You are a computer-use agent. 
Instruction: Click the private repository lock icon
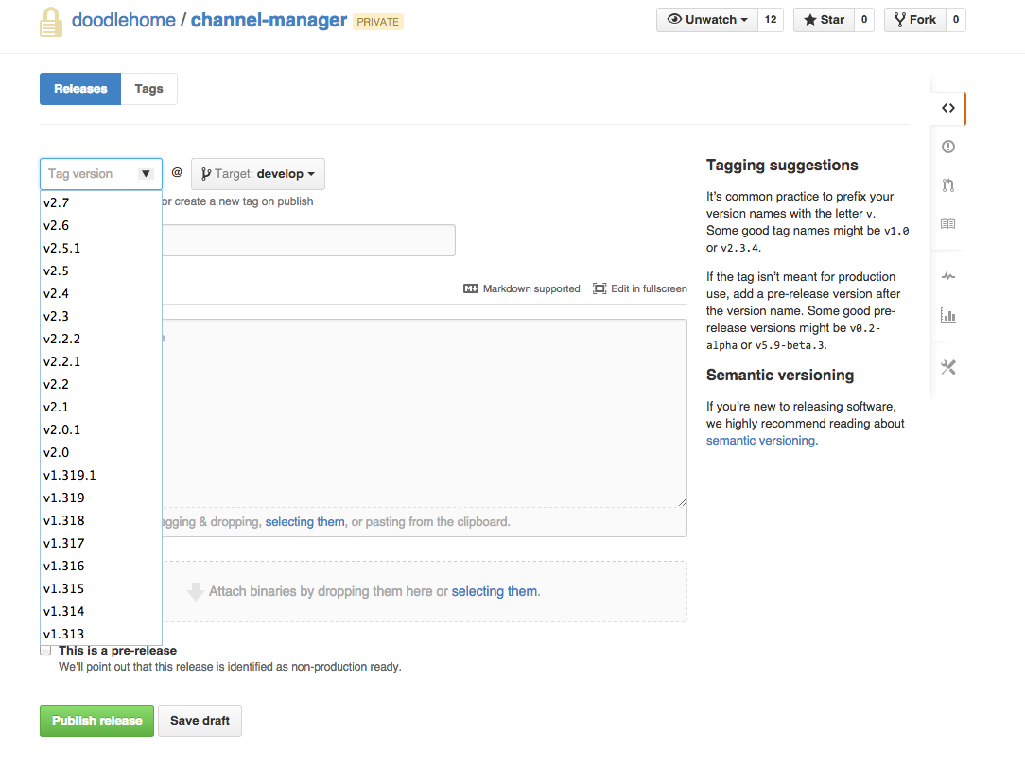coord(51,23)
